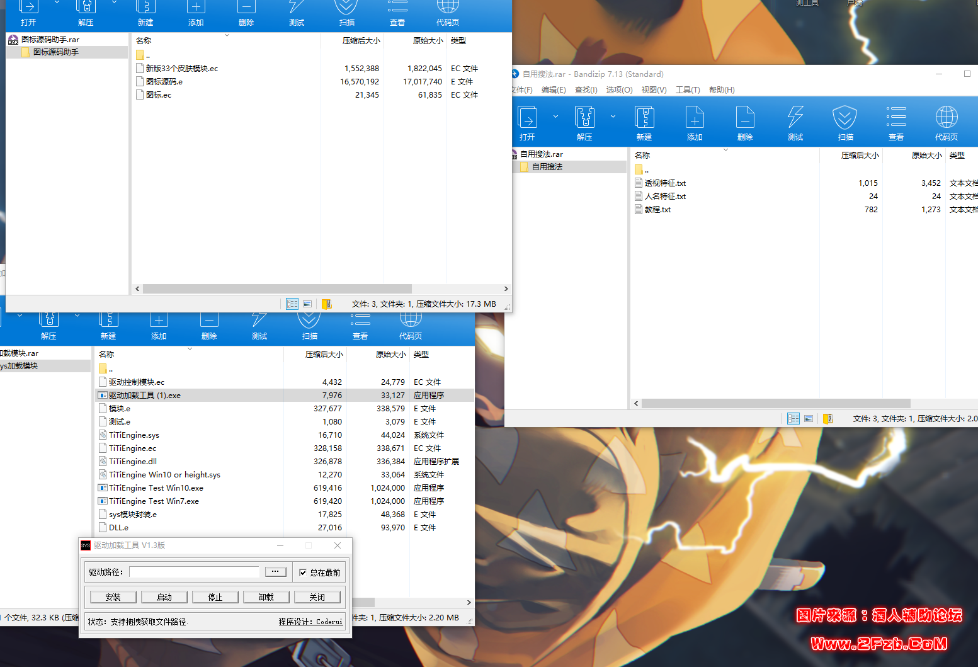Click the 新建 (New) icon in 自用搜法.rar window

[644, 122]
